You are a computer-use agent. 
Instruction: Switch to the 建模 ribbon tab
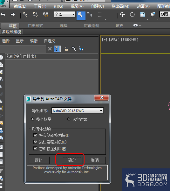click(10, 26)
